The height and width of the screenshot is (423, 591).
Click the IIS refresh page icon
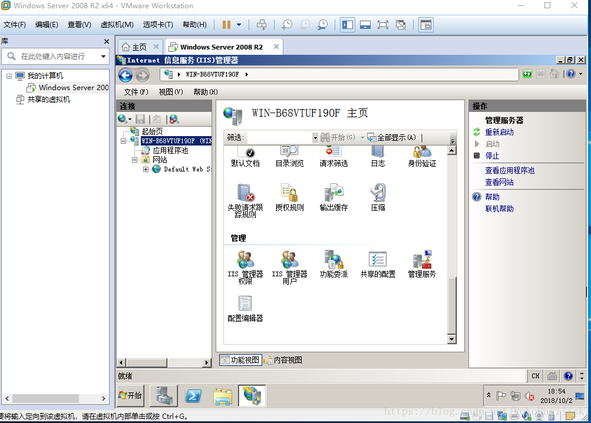point(527,74)
